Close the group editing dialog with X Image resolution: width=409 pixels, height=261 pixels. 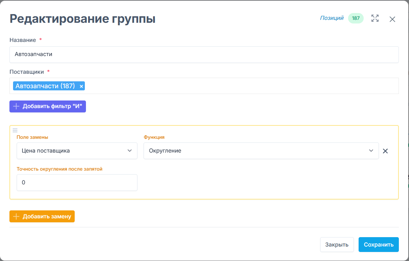point(392,19)
